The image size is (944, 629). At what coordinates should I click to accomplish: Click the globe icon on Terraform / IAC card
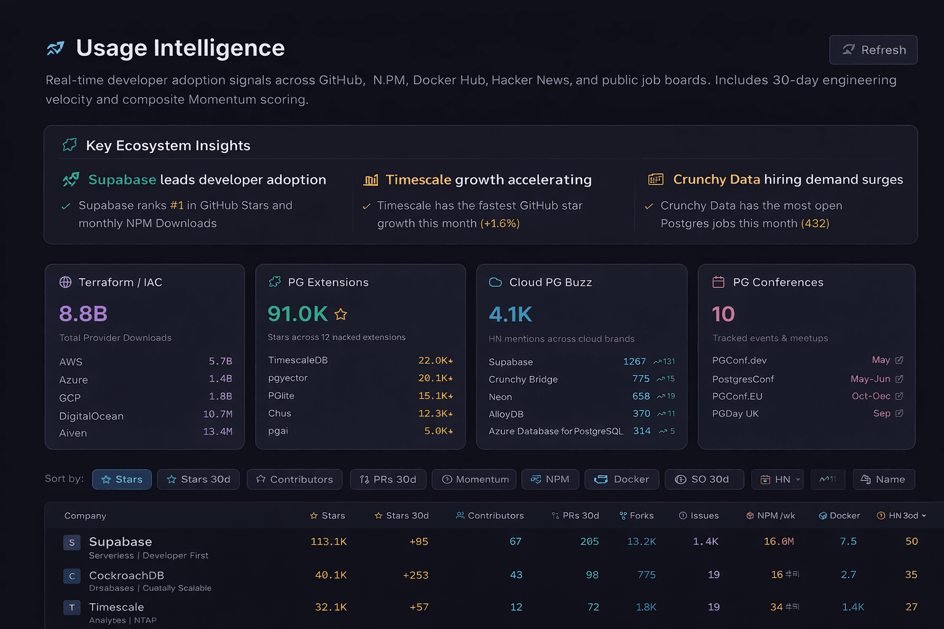pos(65,282)
